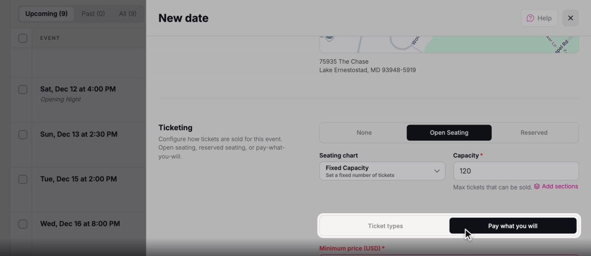The image size is (591, 256).
Task: Click the Add sections layers icon
Action: click(537, 187)
